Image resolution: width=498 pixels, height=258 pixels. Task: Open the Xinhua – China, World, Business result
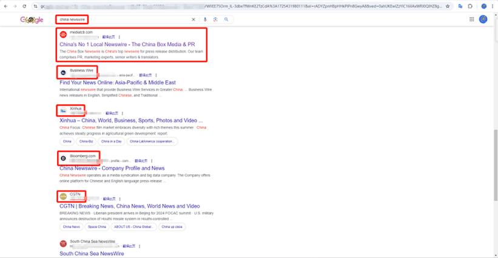point(131,120)
